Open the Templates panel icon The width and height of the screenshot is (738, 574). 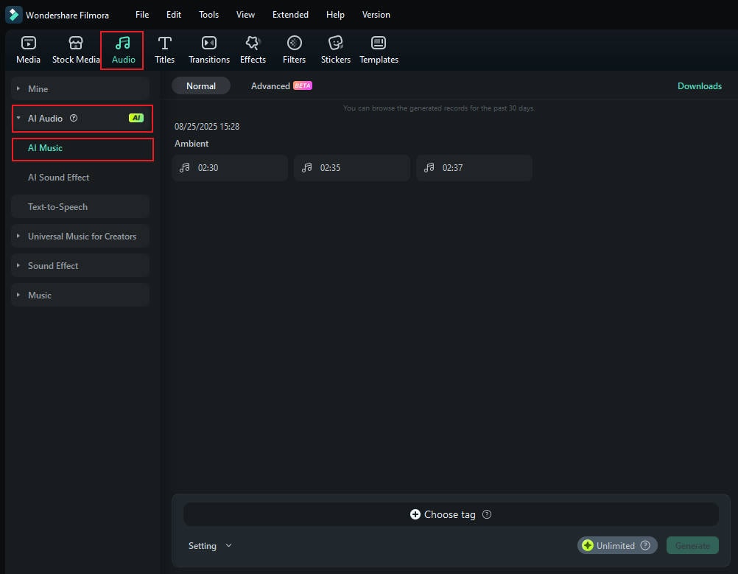(x=379, y=43)
